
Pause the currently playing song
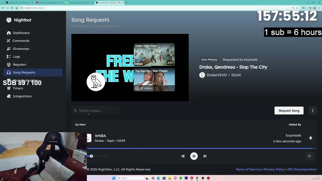click(x=194, y=156)
